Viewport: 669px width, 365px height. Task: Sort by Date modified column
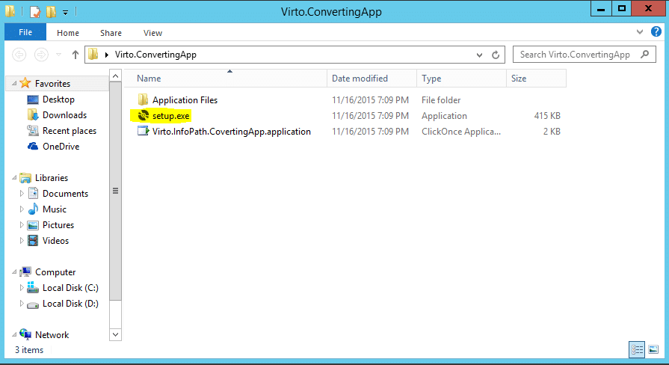372,79
